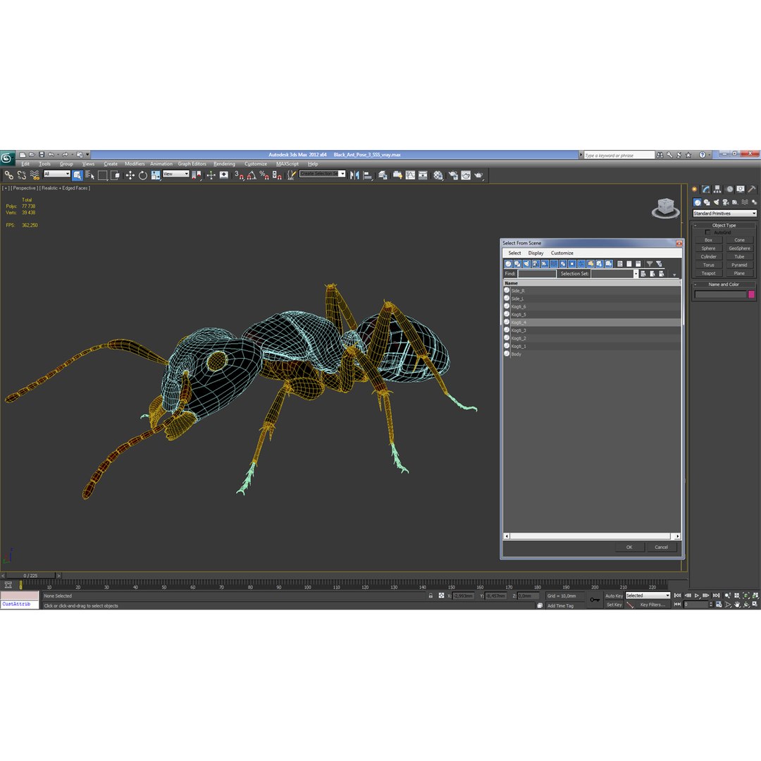Open the Modifiers menu
This screenshot has height=761, width=761.
(x=135, y=164)
